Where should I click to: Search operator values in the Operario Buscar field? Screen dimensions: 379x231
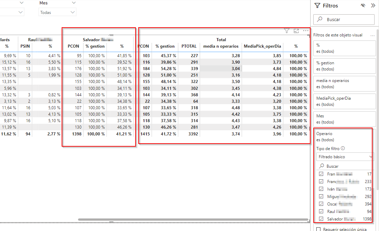[x=345, y=166]
